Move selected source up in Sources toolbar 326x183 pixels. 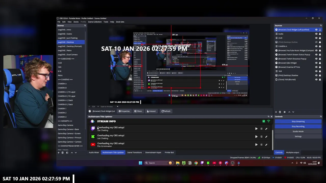(289, 112)
